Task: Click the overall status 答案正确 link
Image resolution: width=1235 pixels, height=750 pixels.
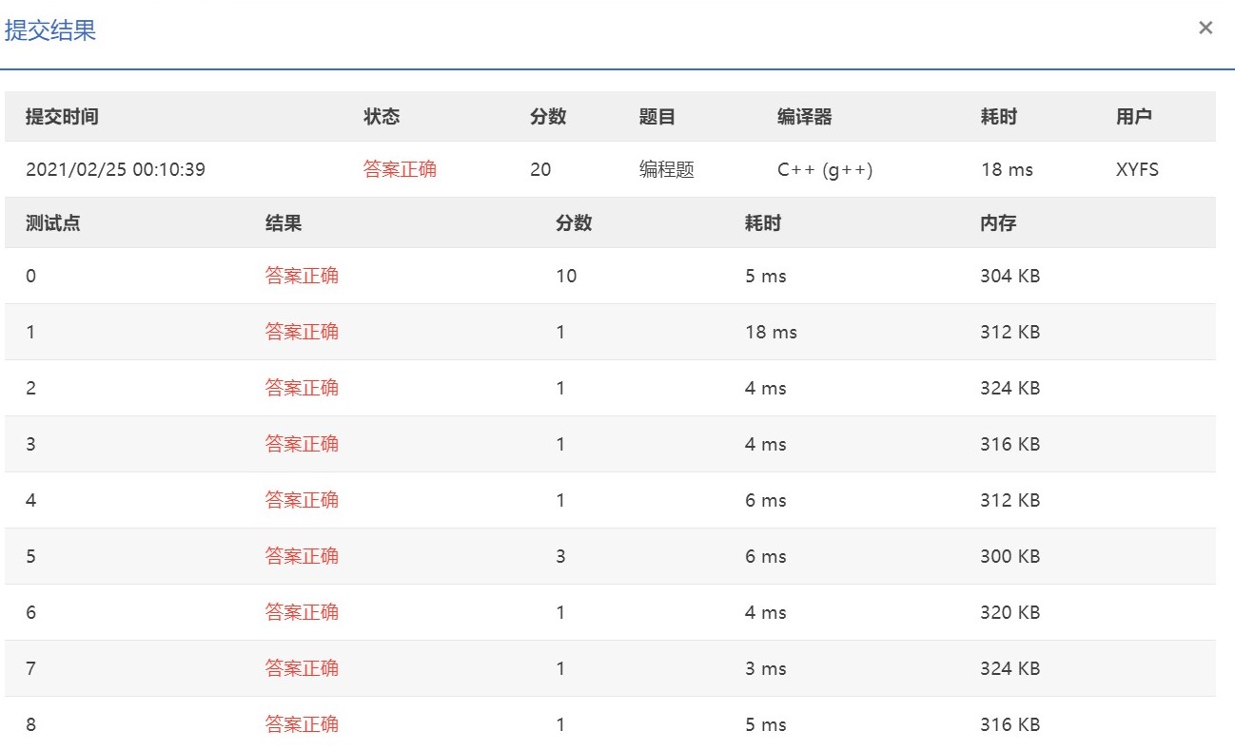Action: pyautogui.click(x=398, y=169)
